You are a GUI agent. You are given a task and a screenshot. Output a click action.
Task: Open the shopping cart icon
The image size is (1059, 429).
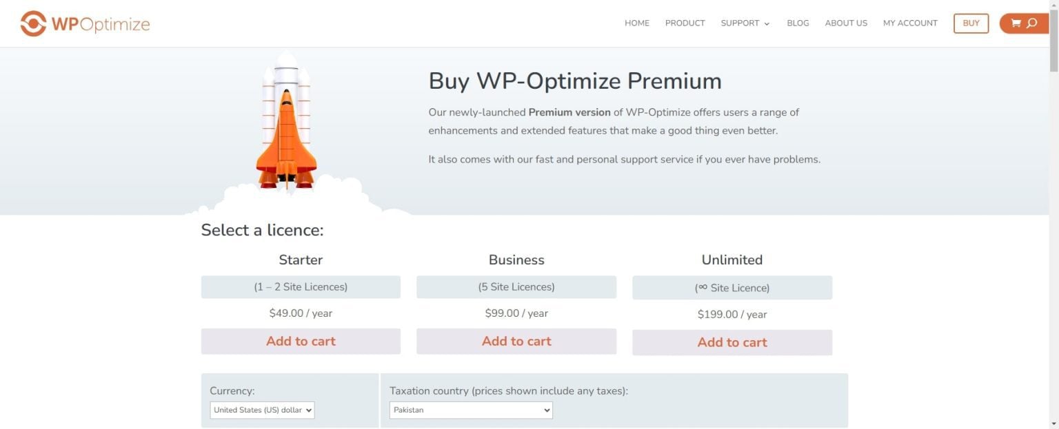point(1016,23)
